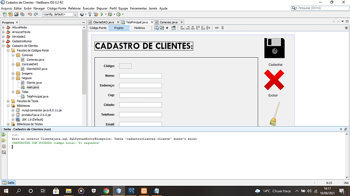The height and width of the screenshot is (196, 350).
Task: Click the Build Project hammer icon
Action: (x=90, y=14)
